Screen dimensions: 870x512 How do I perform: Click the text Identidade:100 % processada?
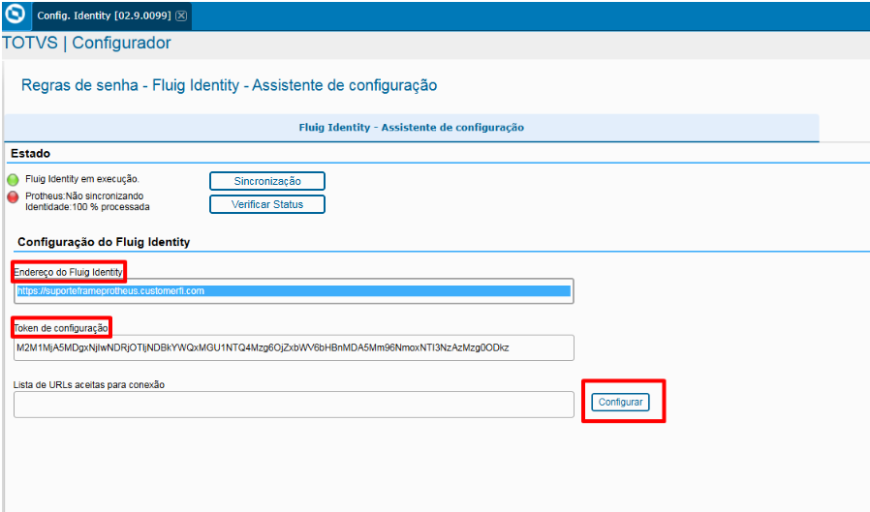[x=87, y=207]
